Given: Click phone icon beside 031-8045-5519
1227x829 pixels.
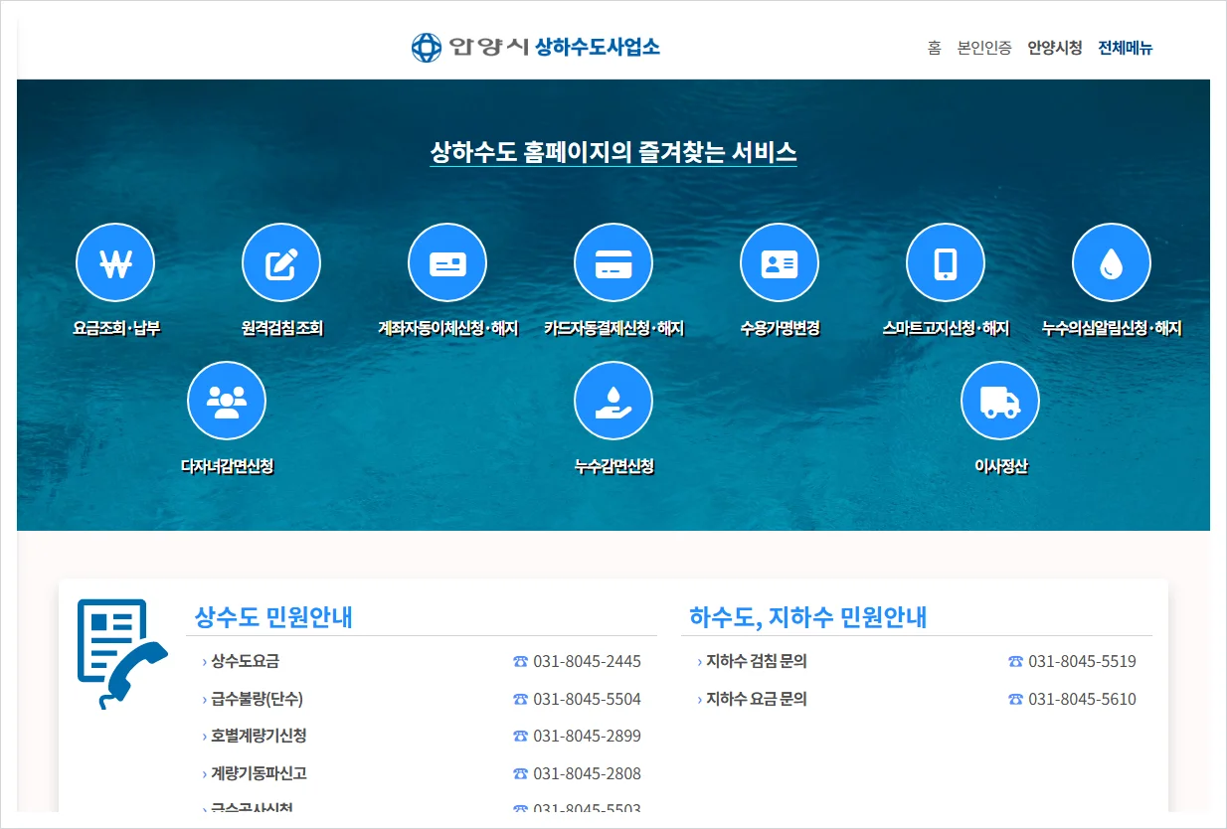Looking at the screenshot, I should click(1015, 661).
